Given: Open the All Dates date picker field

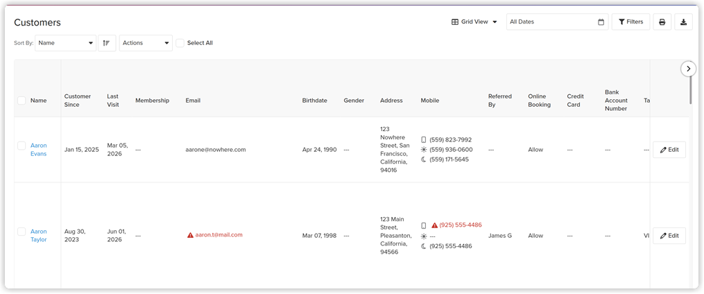Looking at the screenshot, I should [557, 22].
